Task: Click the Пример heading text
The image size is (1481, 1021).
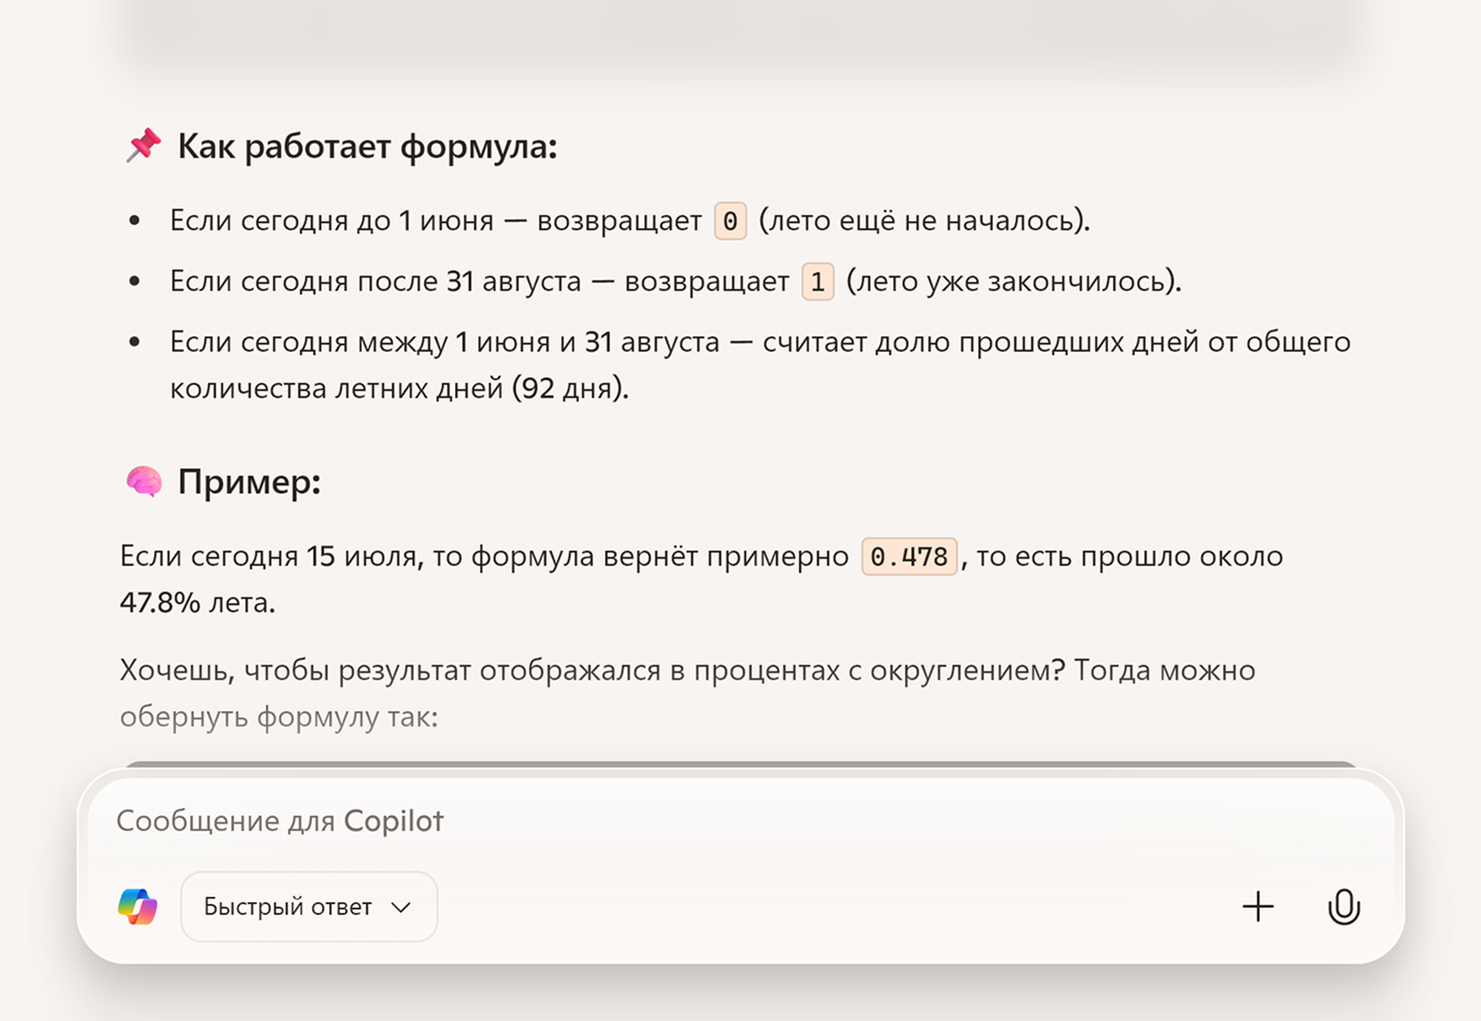Action: tap(249, 482)
